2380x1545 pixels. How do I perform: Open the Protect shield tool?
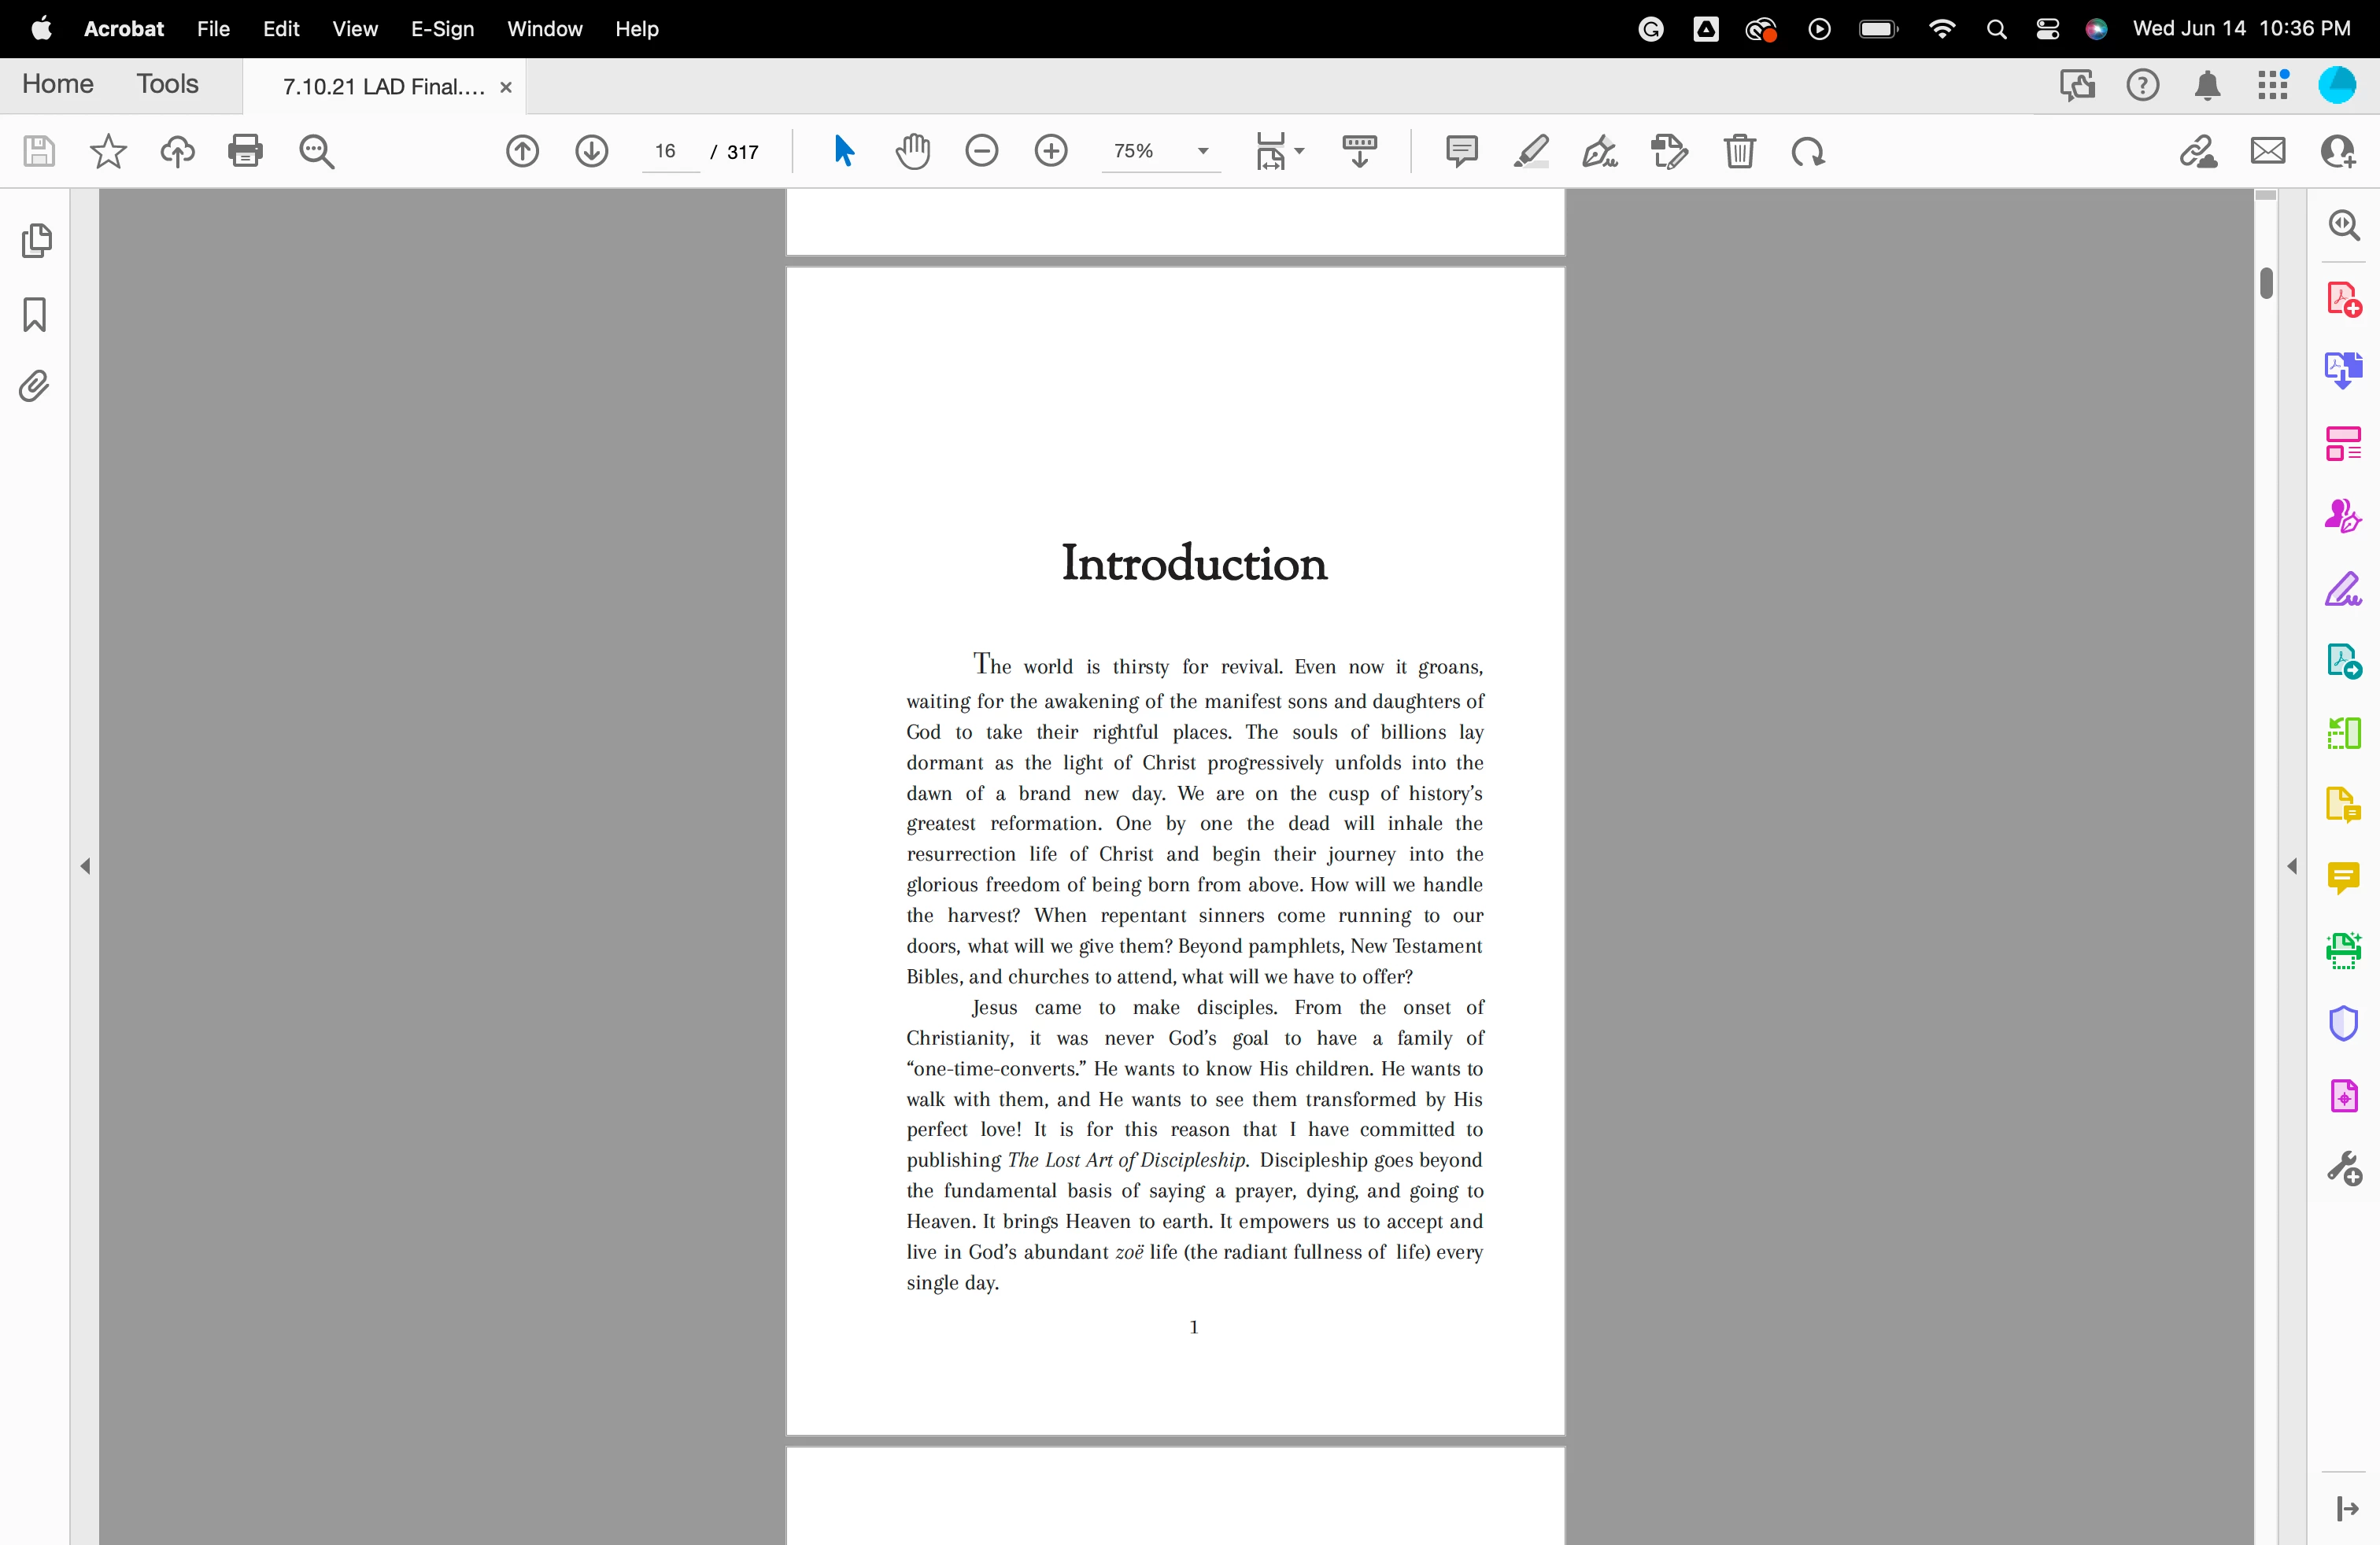[x=2343, y=1023]
